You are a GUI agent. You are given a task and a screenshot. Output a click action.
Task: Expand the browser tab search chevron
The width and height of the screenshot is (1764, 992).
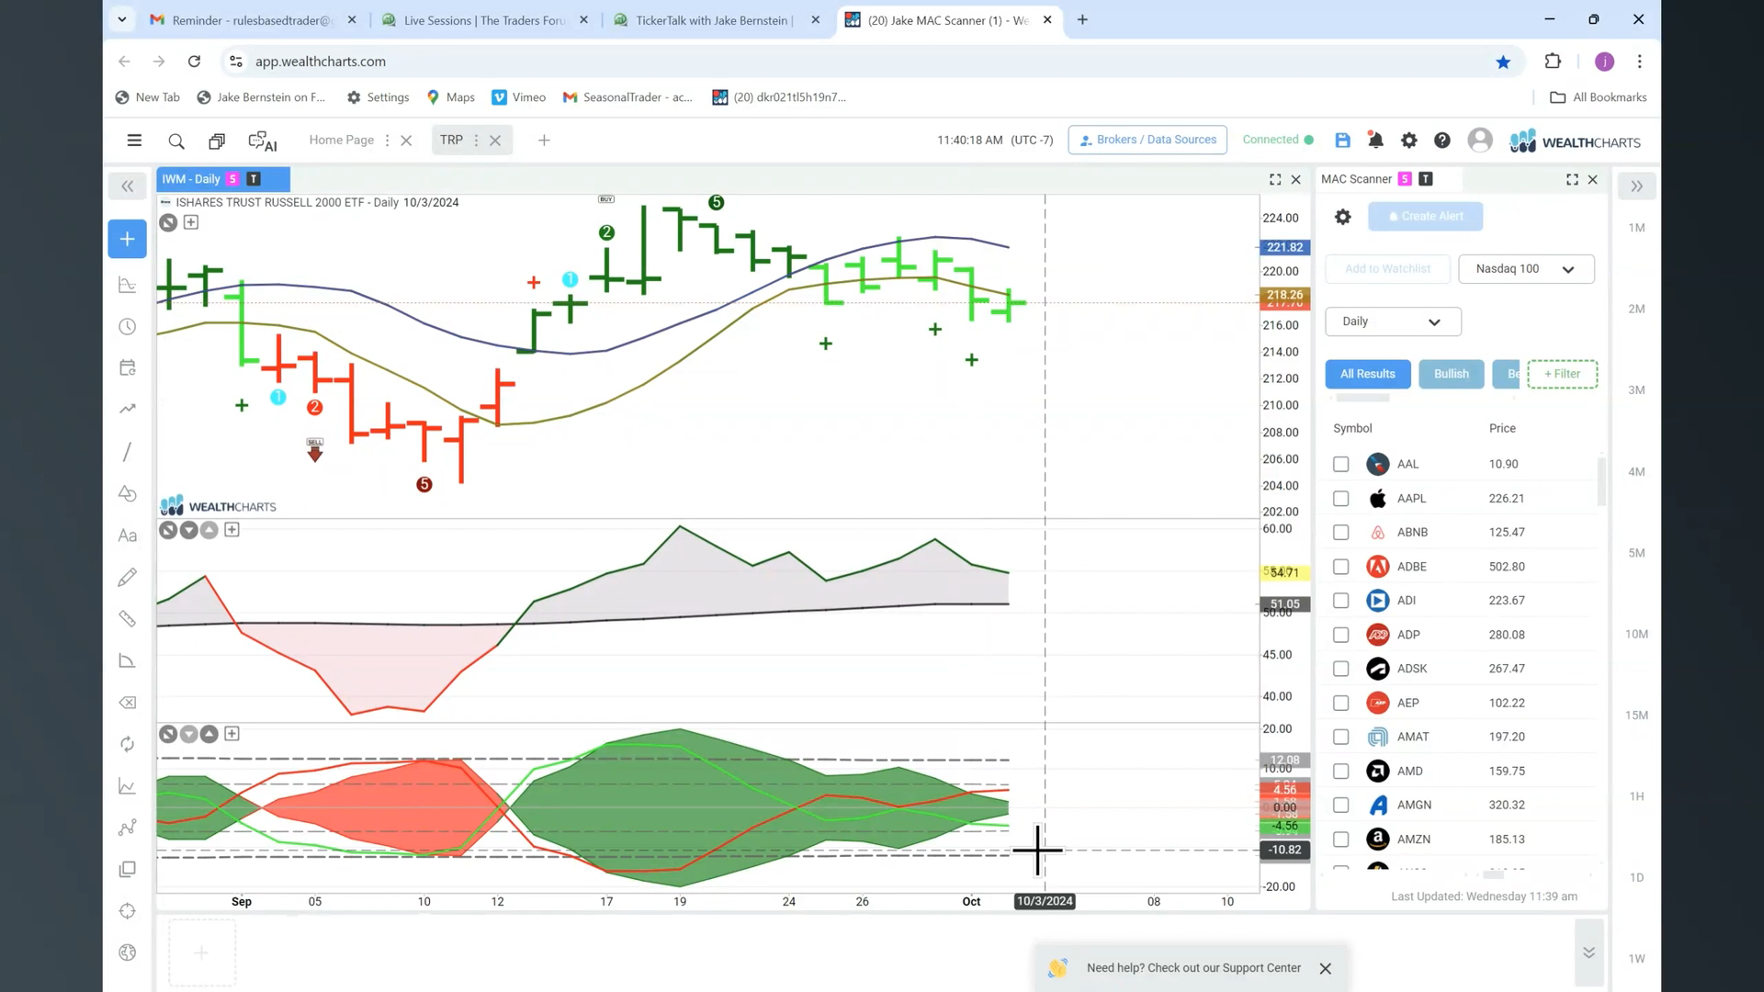point(121,19)
